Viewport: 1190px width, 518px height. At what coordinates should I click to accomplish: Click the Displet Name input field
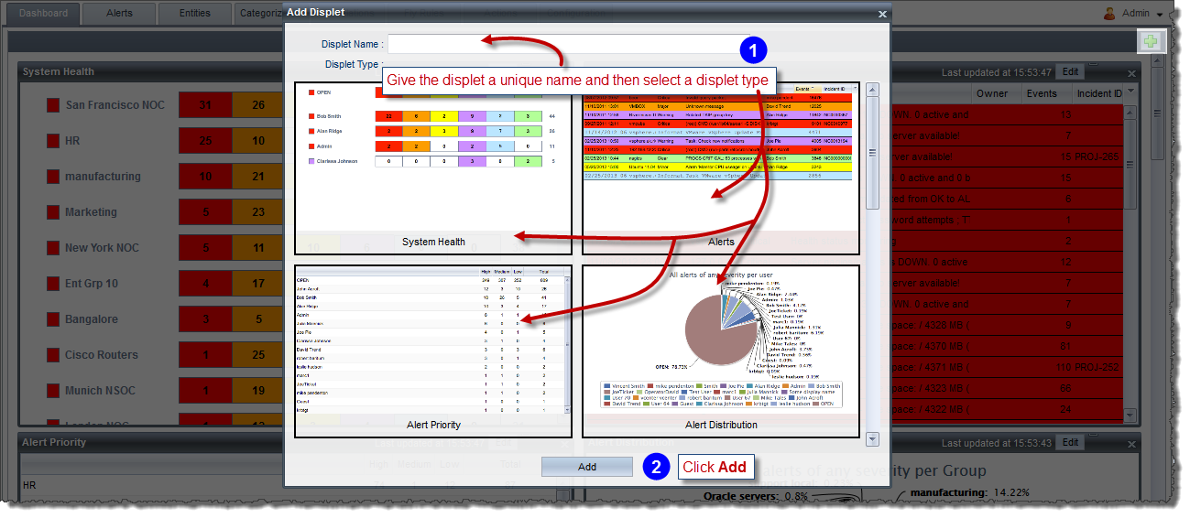(x=570, y=44)
